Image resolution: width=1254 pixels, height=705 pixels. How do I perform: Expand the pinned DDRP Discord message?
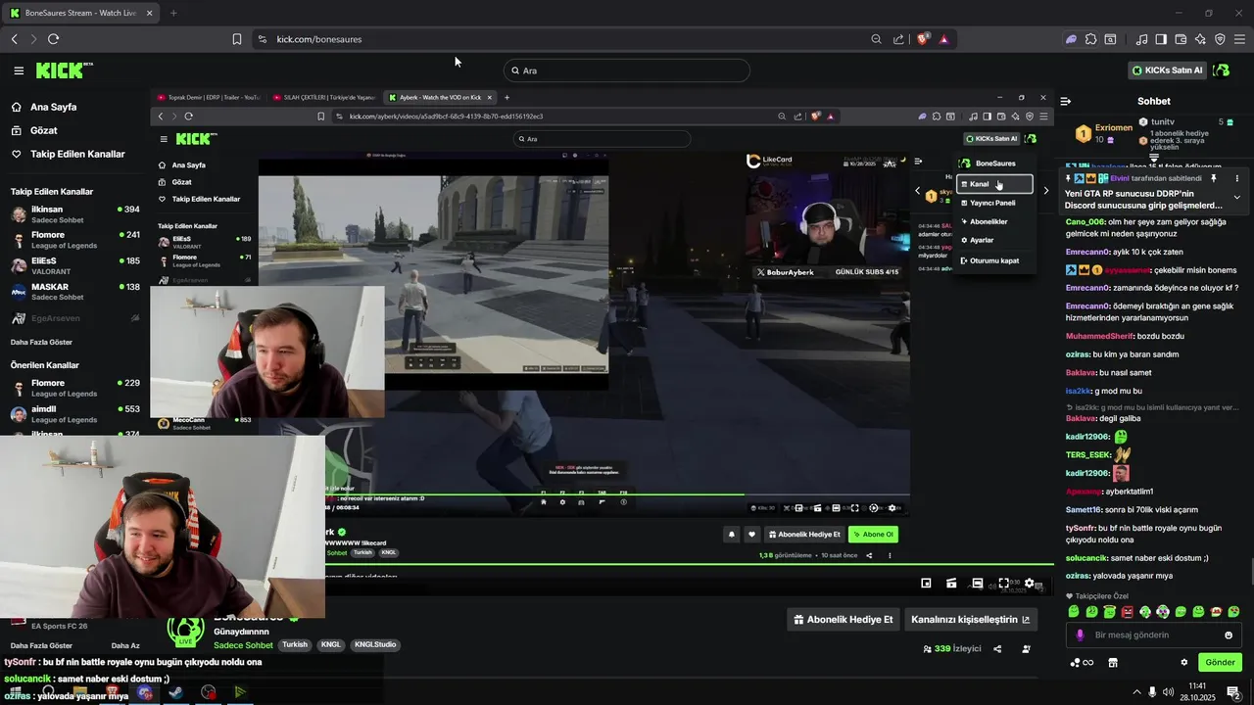click(1236, 197)
